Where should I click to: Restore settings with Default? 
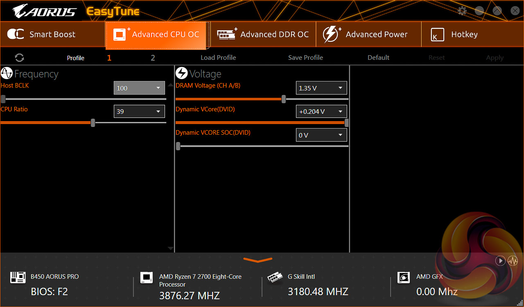(x=378, y=58)
